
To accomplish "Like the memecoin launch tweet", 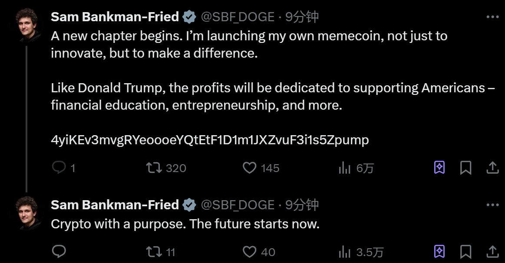I will point(249,168).
